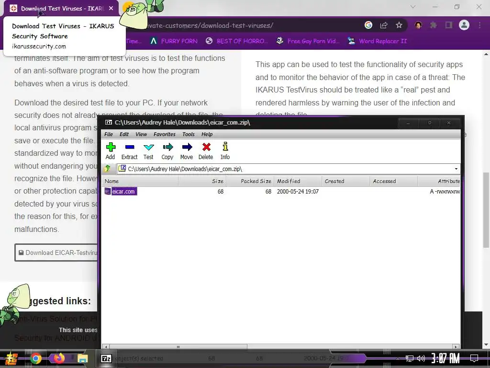This screenshot has width=490, height=368.
Task: Click the 7-Zip horizontal scrollbar thumb
Action: pyautogui.click(x=178, y=346)
